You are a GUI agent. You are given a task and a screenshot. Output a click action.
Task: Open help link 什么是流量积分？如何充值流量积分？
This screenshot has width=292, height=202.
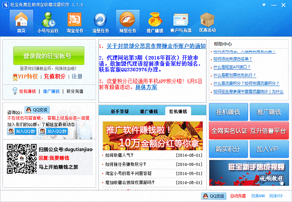click(246, 83)
